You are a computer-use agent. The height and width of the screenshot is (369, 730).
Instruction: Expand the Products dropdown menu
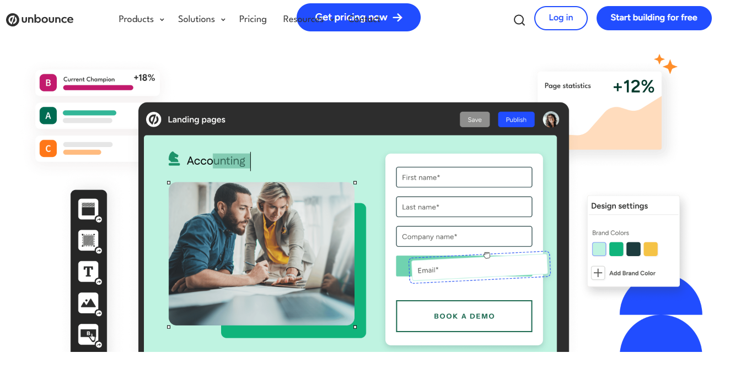141,19
